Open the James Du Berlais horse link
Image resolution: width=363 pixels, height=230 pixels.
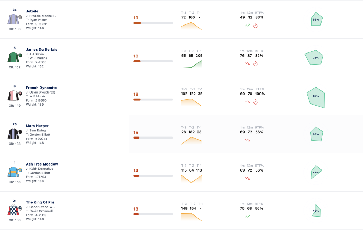pyautogui.click(x=41, y=49)
